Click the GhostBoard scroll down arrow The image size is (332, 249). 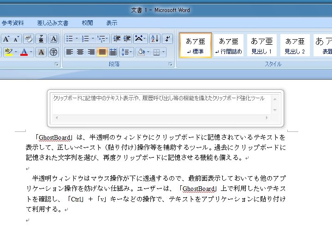(275, 110)
